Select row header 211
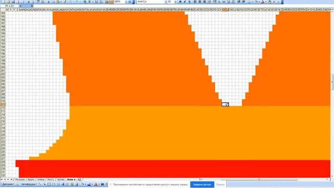The height and width of the screenshot is (188, 334). tap(3, 104)
